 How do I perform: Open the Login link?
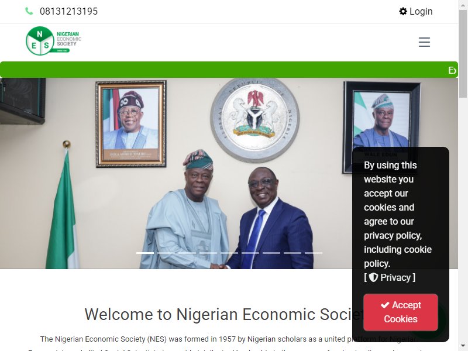click(x=416, y=11)
